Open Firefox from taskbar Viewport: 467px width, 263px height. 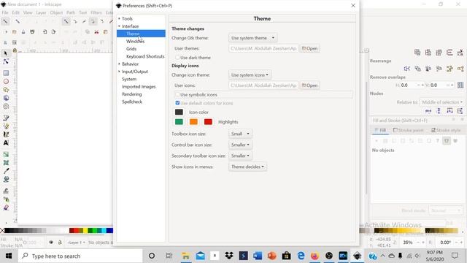point(314,256)
